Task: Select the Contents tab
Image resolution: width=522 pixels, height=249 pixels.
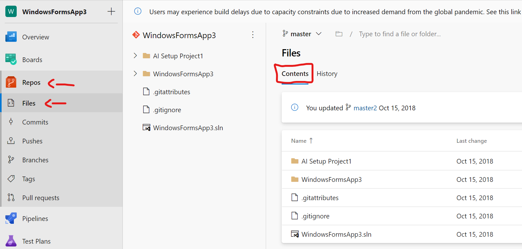Action: tap(295, 74)
